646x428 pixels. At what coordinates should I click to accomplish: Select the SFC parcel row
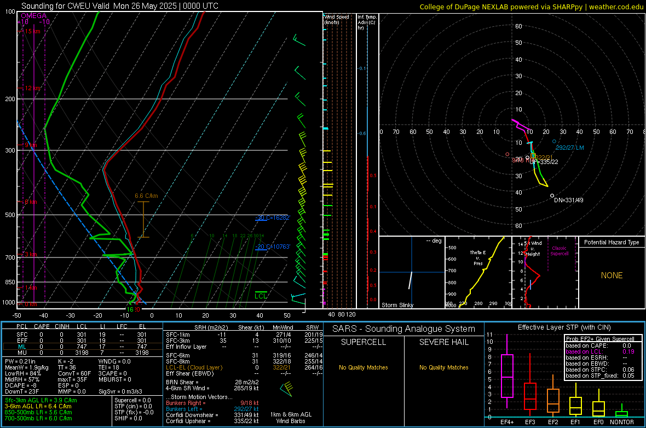pyautogui.click(x=83, y=335)
